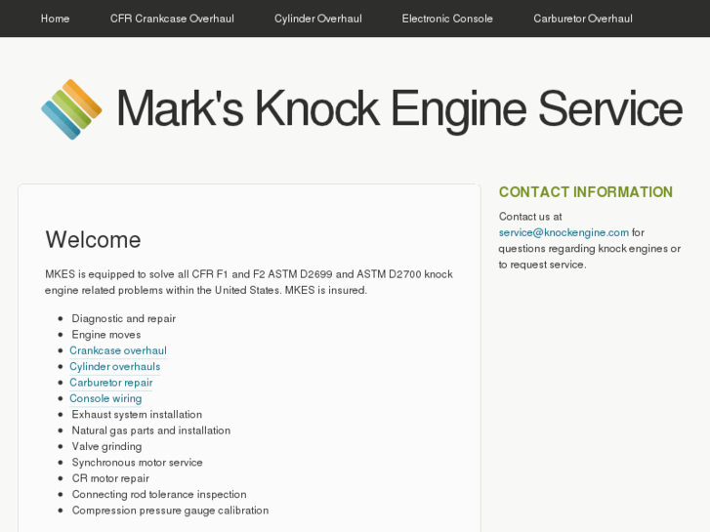The image size is (710, 532).
Task: Click Compression pressure gauge calibration item
Action: pyautogui.click(x=170, y=511)
